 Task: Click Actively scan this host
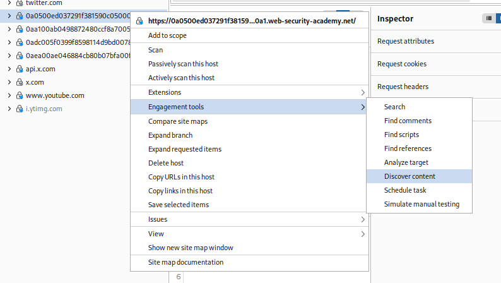[x=181, y=78]
